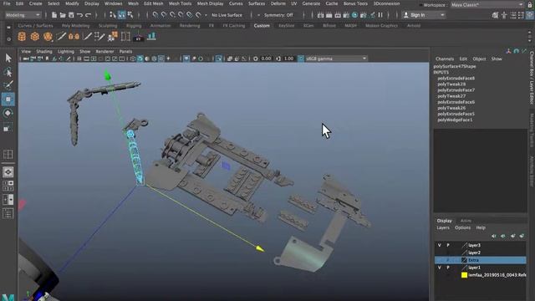Open the Modeling menu set dropdown
The height and width of the screenshot is (301, 535).
tap(23, 15)
